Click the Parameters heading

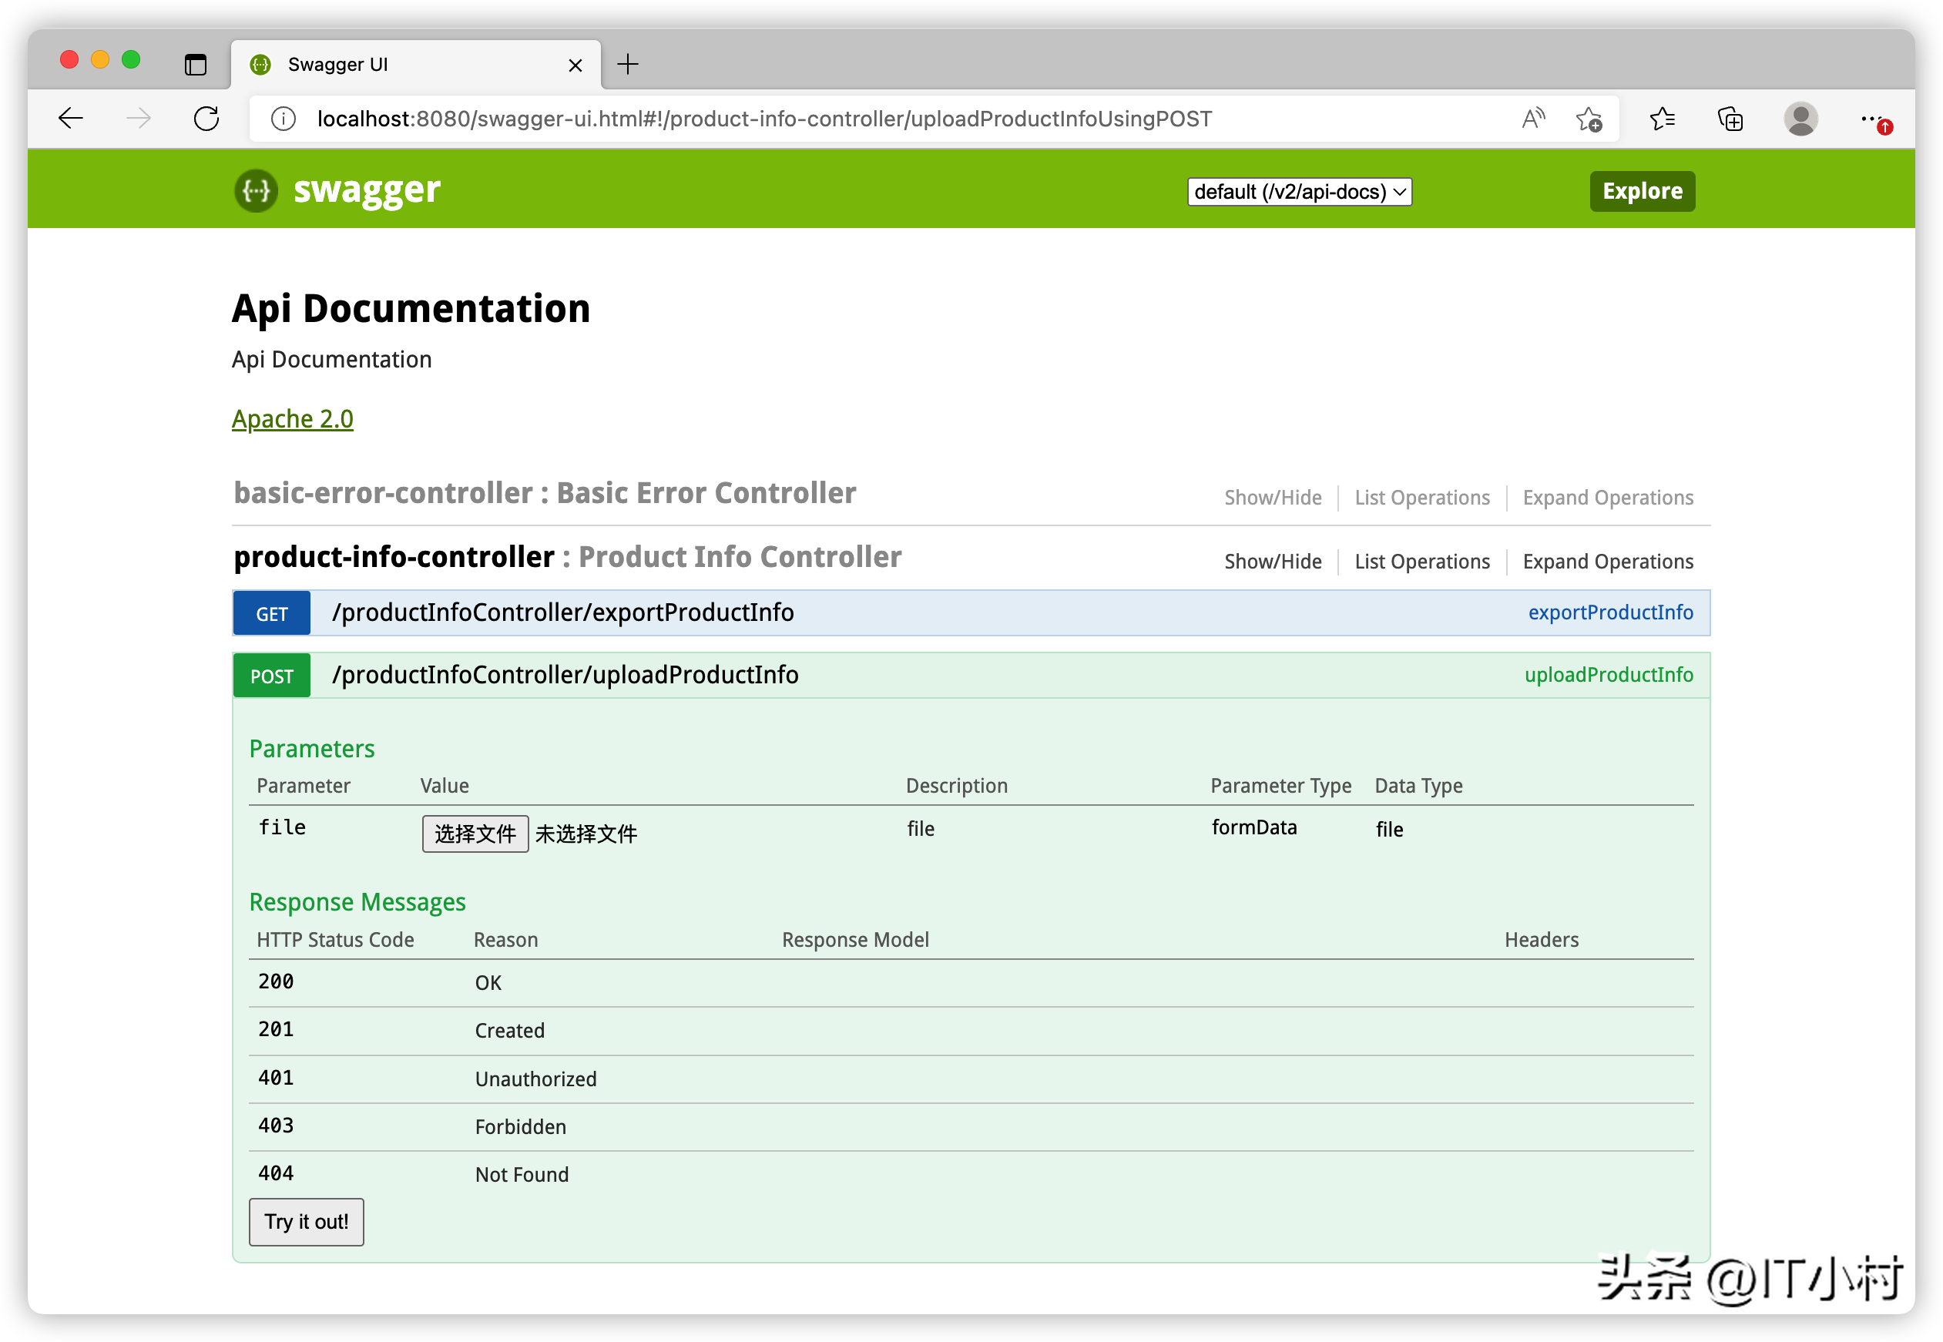312,748
